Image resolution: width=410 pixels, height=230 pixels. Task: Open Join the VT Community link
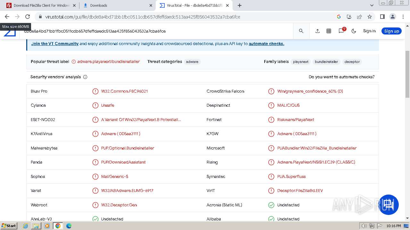pos(55,44)
